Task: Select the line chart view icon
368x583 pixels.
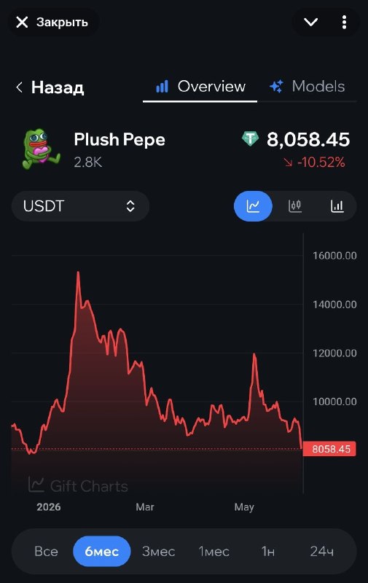Action: coord(253,206)
